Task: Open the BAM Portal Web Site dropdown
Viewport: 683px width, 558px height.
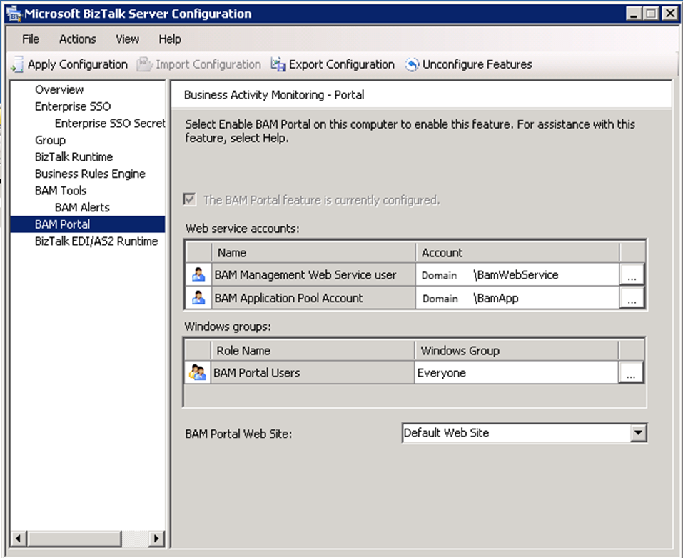Action: pos(639,433)
